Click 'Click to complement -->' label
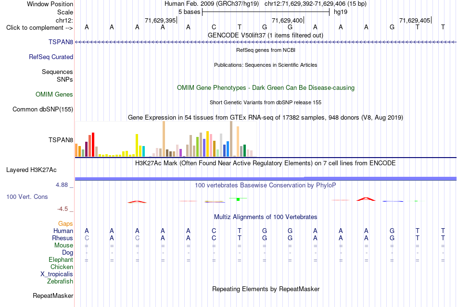The width and height of the screenshot is (457, 307). 39,28
